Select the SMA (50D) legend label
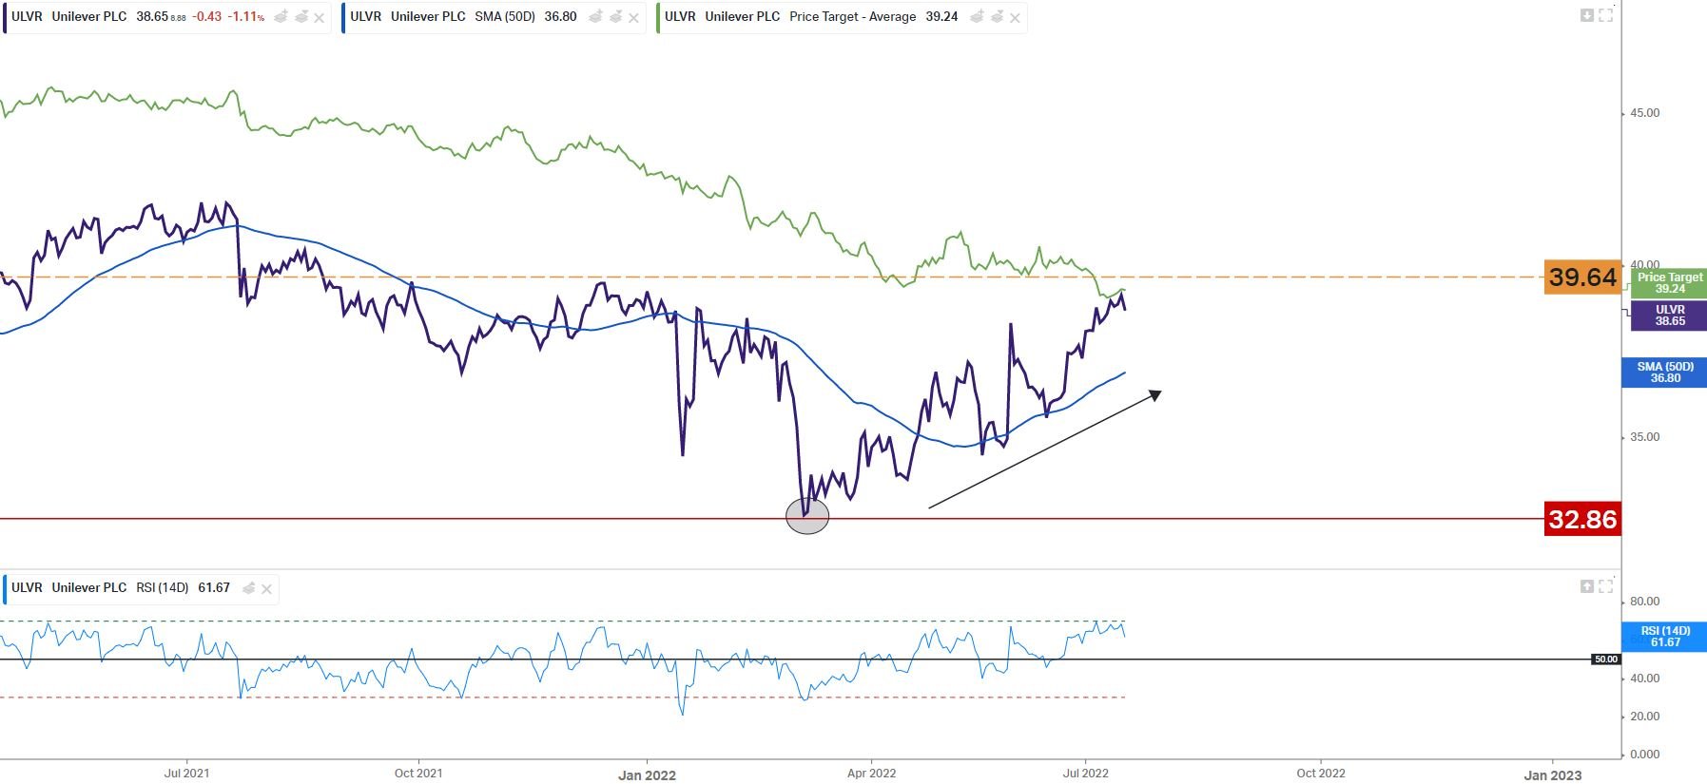Viewport: 1707px width, 784px height. [x=505, y=17]
